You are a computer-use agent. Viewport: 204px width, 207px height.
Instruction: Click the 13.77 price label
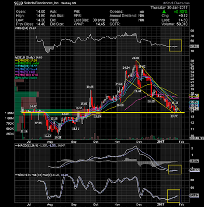pyautogui.click(x=174, y=116)
